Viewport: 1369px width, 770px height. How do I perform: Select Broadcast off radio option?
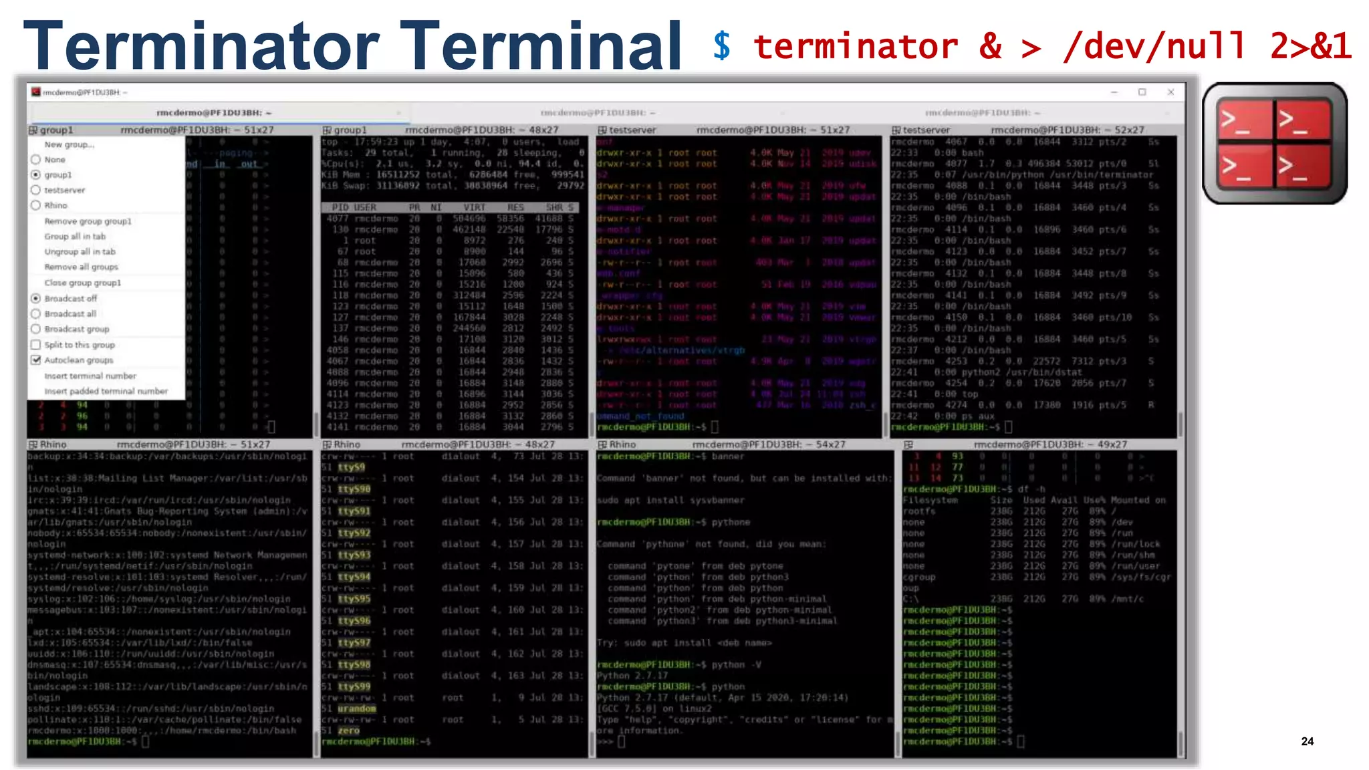pyautogui.click(x=36, y=298)
